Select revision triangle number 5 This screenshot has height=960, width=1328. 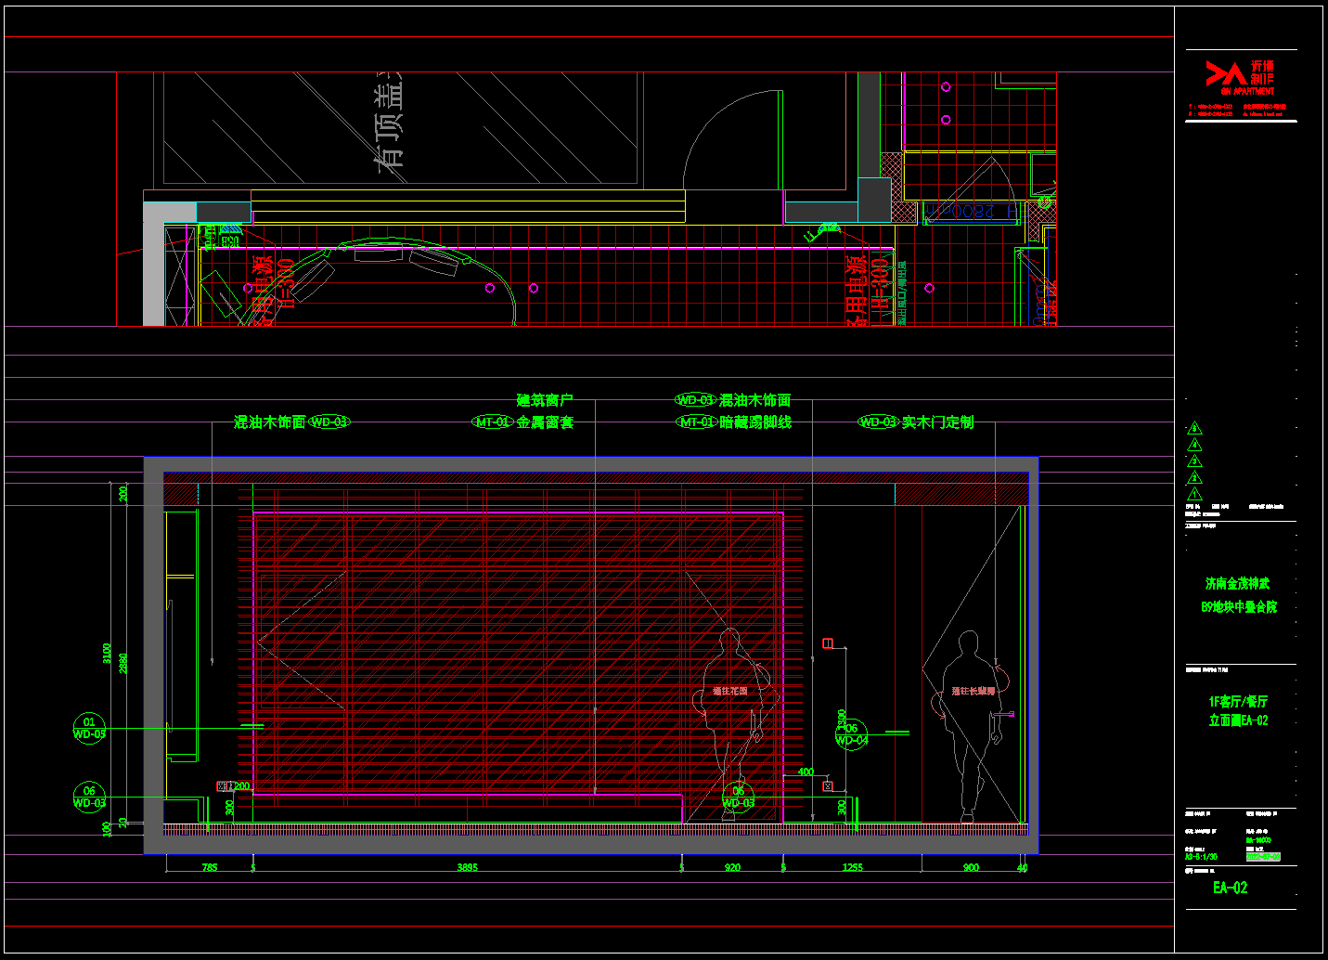[x=1194, y=428]
